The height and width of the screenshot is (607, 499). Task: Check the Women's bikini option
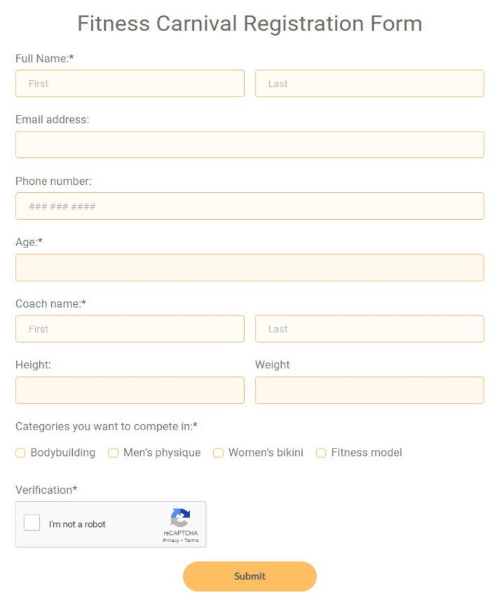click(218, 453)
